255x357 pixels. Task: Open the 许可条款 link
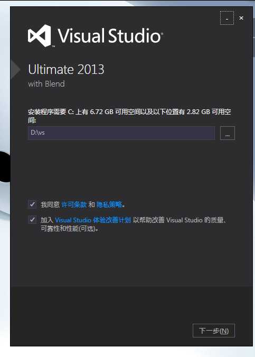(x=74, y=204)
